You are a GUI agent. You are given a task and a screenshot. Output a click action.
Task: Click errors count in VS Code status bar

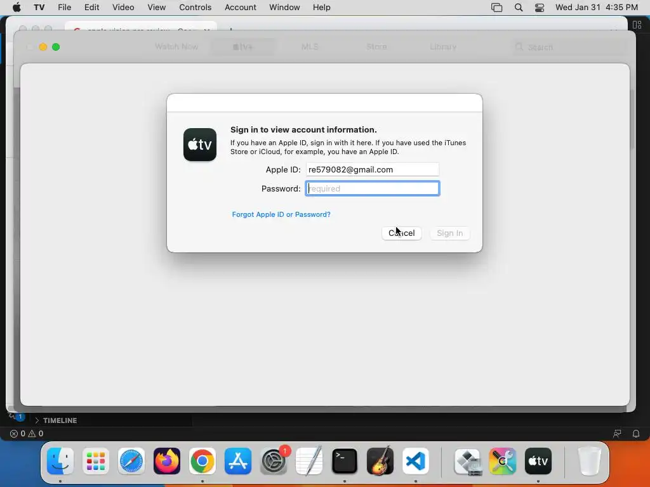click(x=17, y=434)
